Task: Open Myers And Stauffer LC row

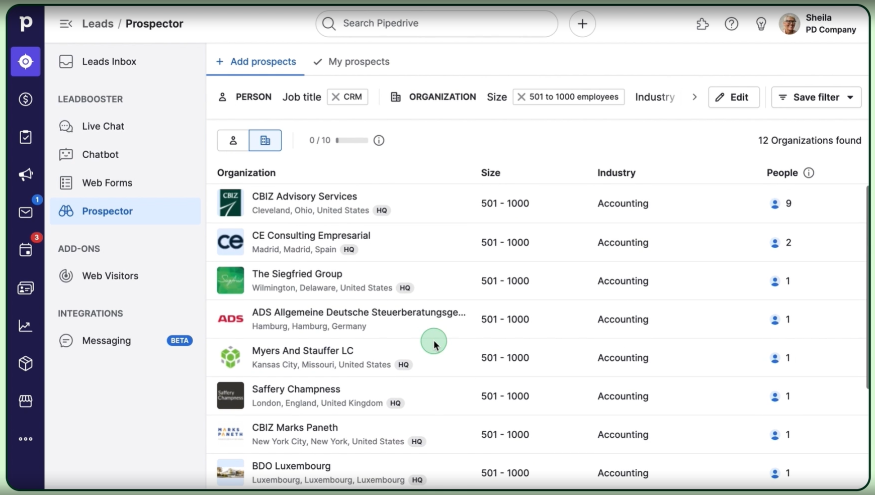Action: click(x=537, y=357)
